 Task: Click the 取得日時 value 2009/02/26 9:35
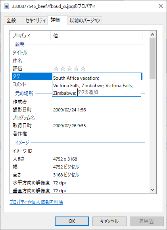69,126
